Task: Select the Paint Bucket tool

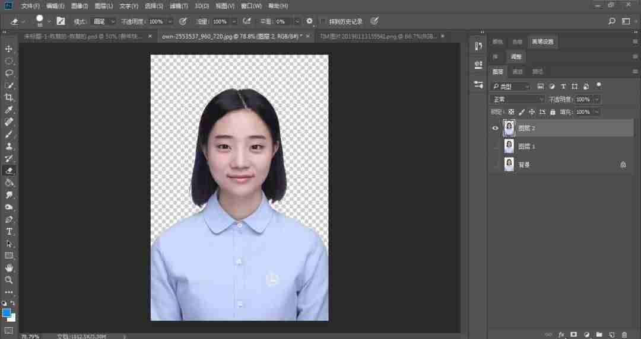Action: pyautogui.click(x=8, y=183)
